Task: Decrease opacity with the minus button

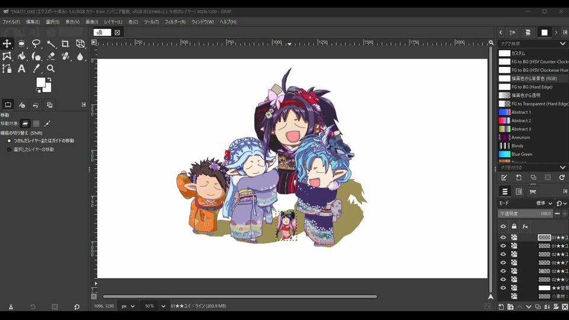Action: 557,213
